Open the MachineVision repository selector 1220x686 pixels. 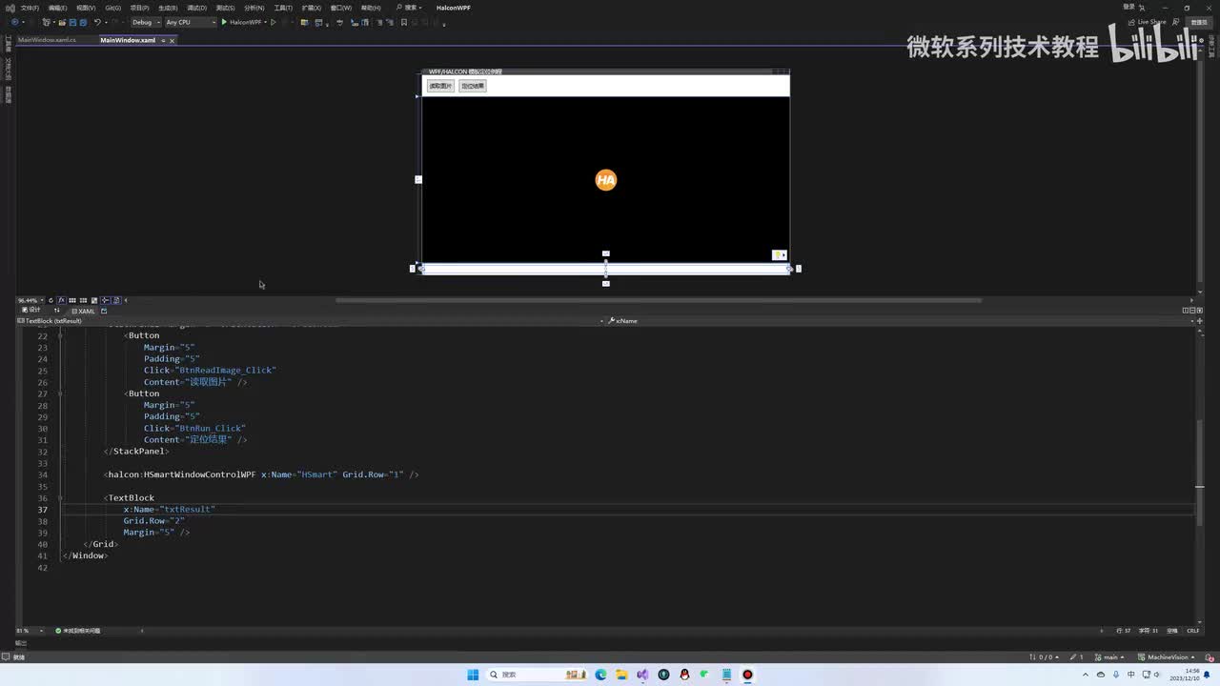(1167, 657)
